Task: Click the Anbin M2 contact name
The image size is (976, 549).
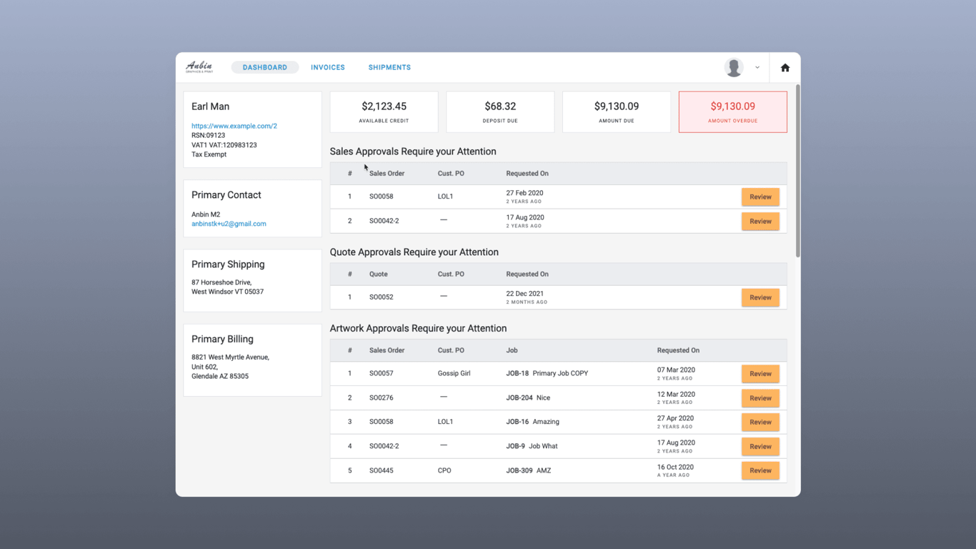Action: click(206, 214)
